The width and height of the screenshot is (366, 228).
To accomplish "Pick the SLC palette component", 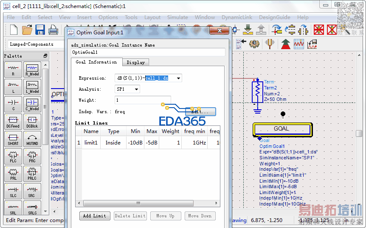I will [13, 191].
